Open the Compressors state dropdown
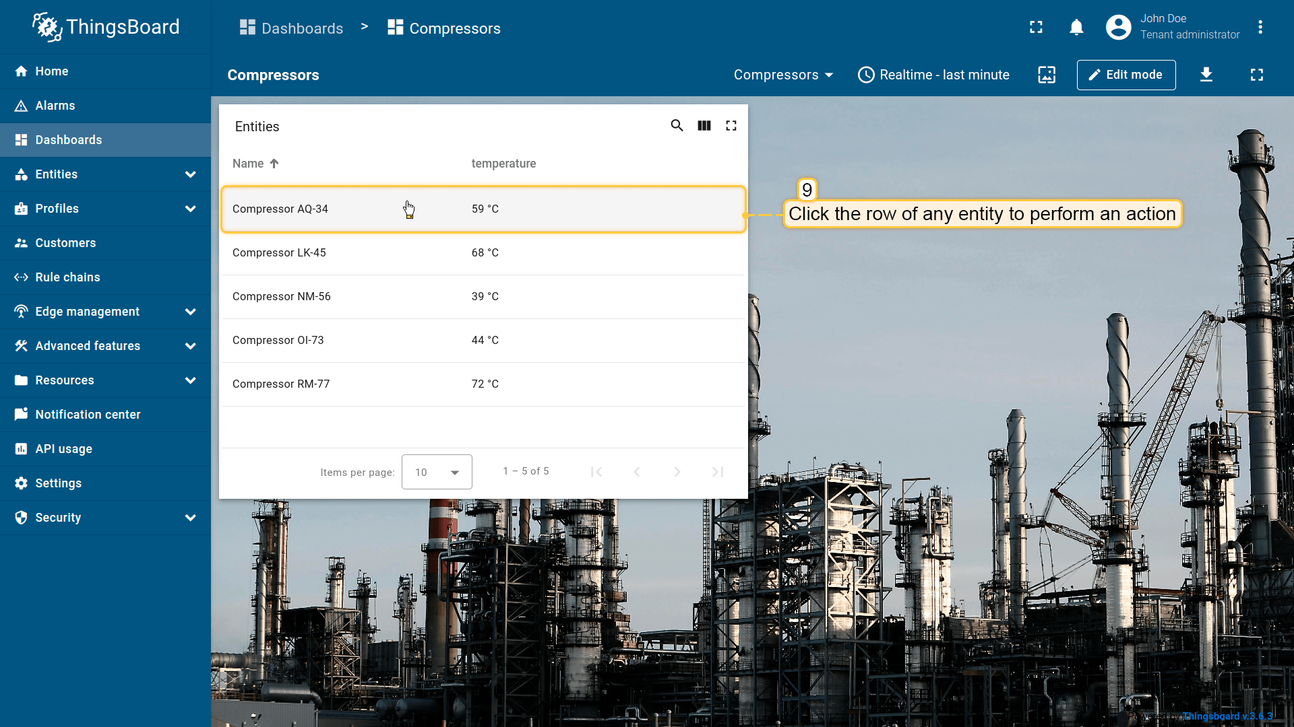The height and width of the screenshot is (727, 1294). click(783, 75)
